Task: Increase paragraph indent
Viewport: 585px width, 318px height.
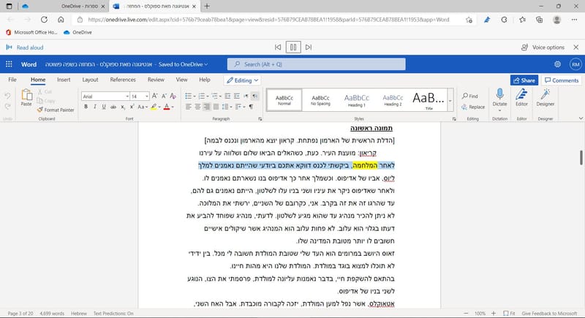Action: (x=236, y=96)
